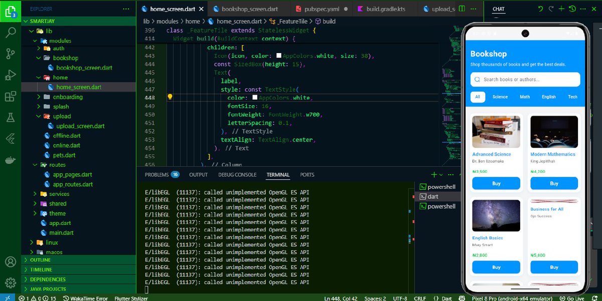Expand the TIMELINE section
The image size is (602, 301).
pos(78,269)
